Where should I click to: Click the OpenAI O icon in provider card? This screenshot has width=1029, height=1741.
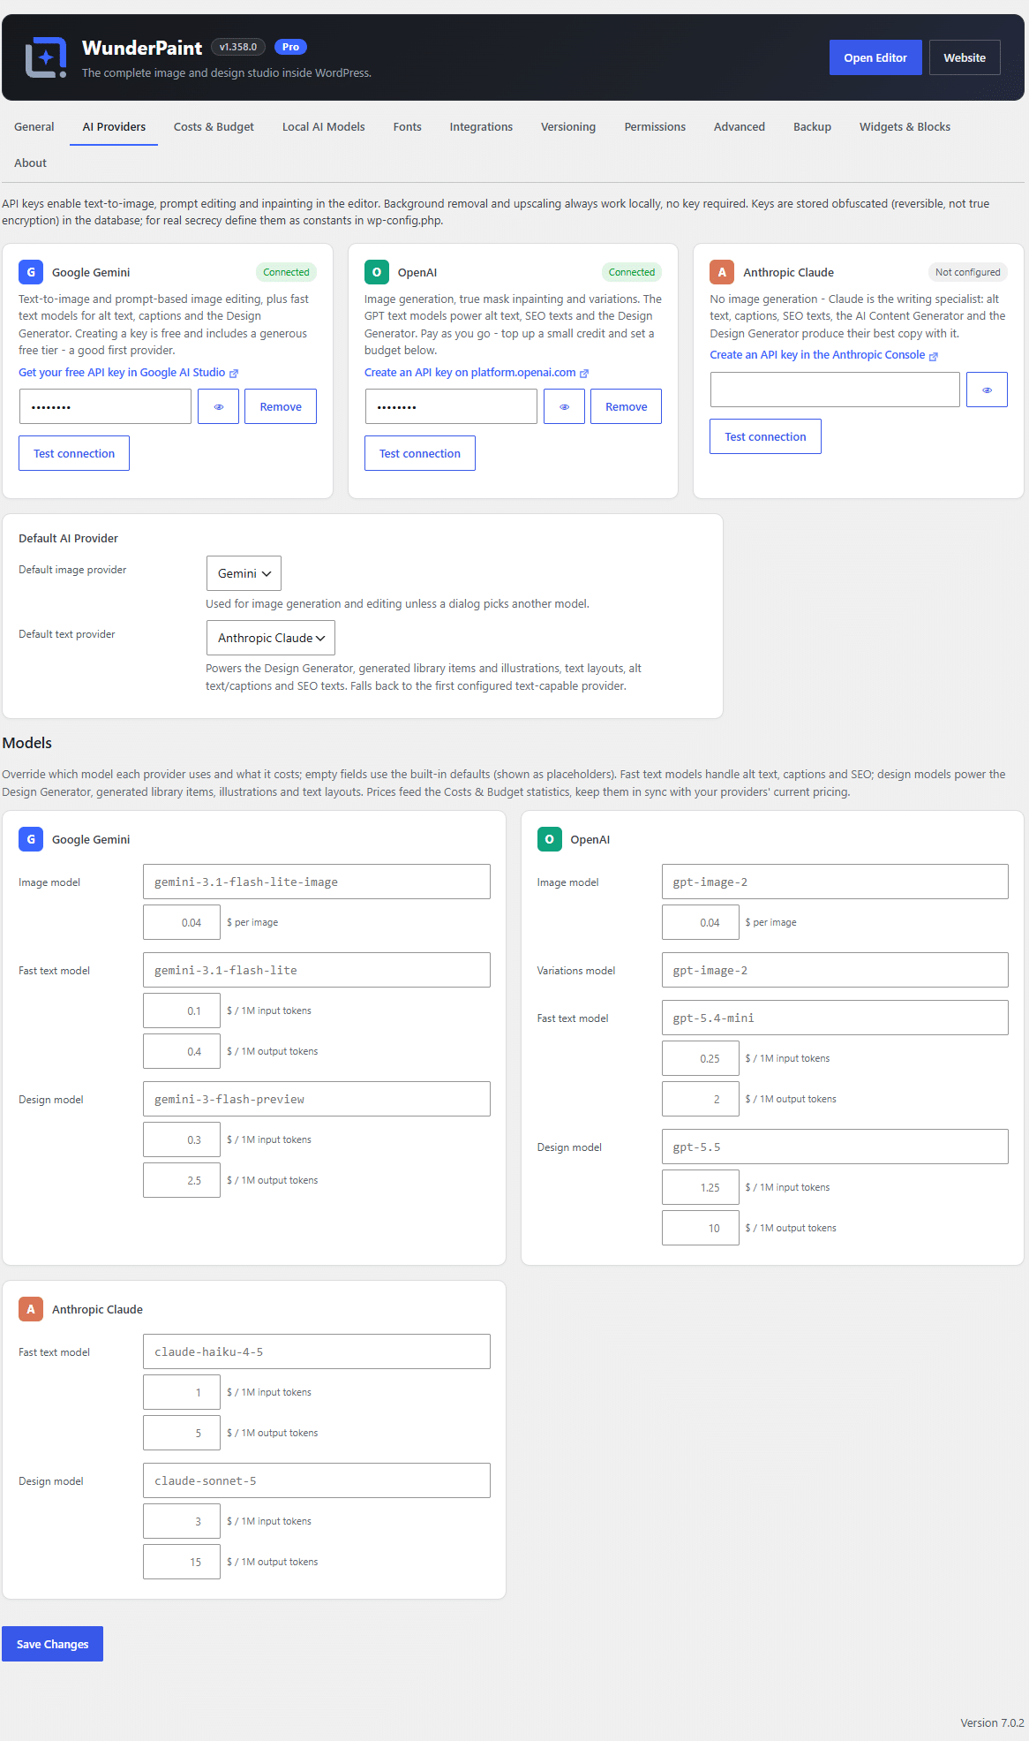coord(377,272)
